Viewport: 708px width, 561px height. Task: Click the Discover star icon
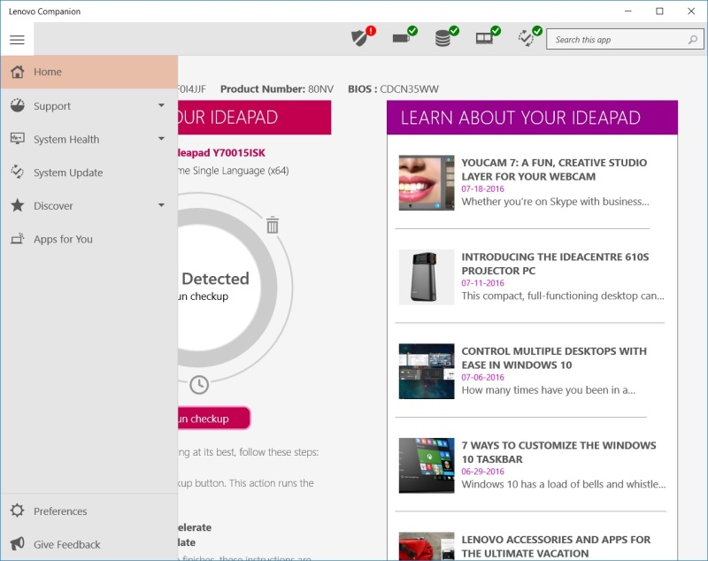click(x=18, y=205)
